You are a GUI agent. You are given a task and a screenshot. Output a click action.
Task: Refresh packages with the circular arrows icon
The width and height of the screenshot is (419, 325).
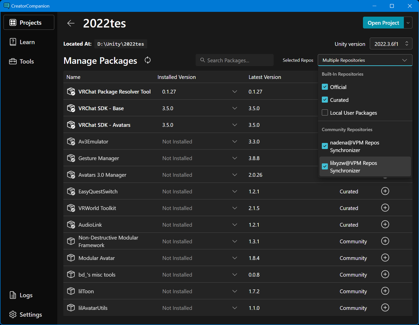(148, 60)
